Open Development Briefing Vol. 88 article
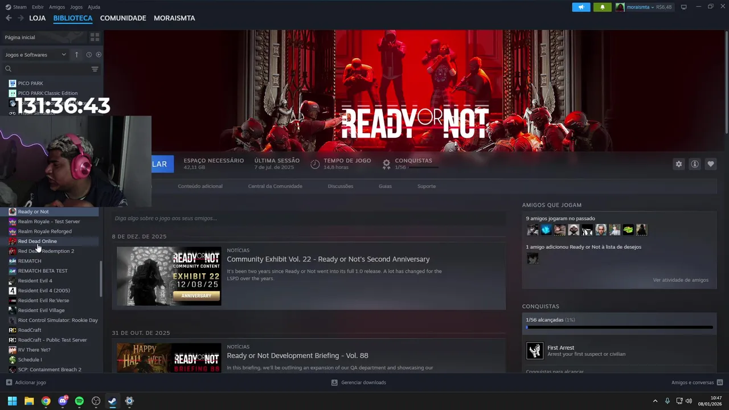The width and height of the screenshot is (729, 410). tap(297, 355)
